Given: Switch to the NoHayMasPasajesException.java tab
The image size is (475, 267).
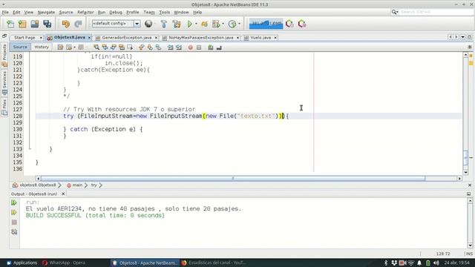Looking at the screenshot, I should (x=201, y=38).
